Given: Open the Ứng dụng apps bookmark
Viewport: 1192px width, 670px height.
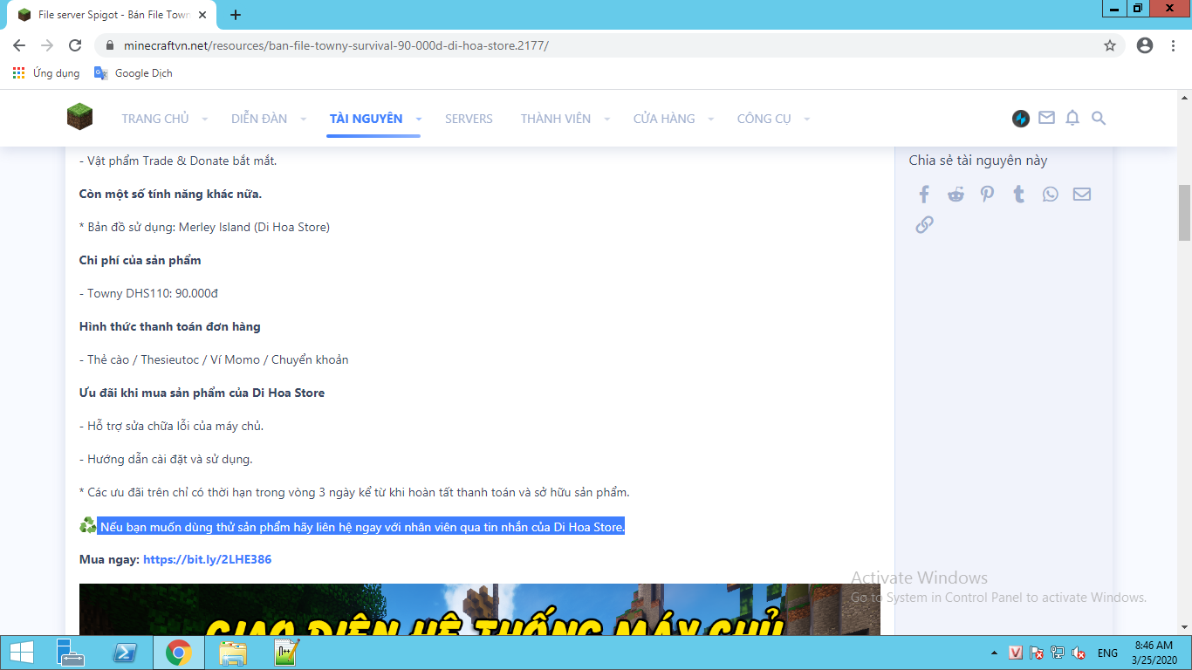Looking at the screenshot, I should (x=46, y=73).
